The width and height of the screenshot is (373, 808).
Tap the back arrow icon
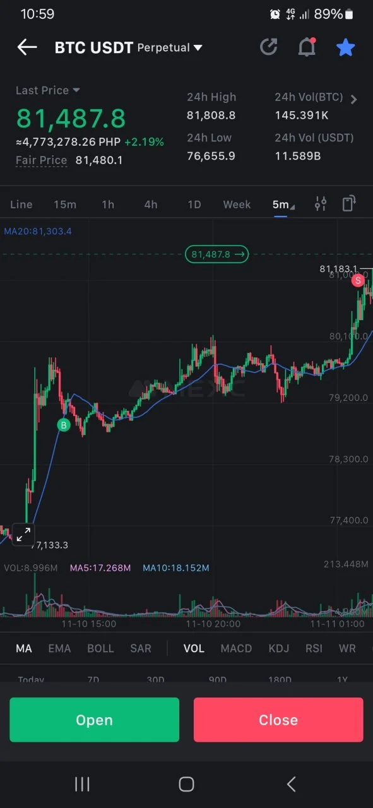[x=27, y=47]
